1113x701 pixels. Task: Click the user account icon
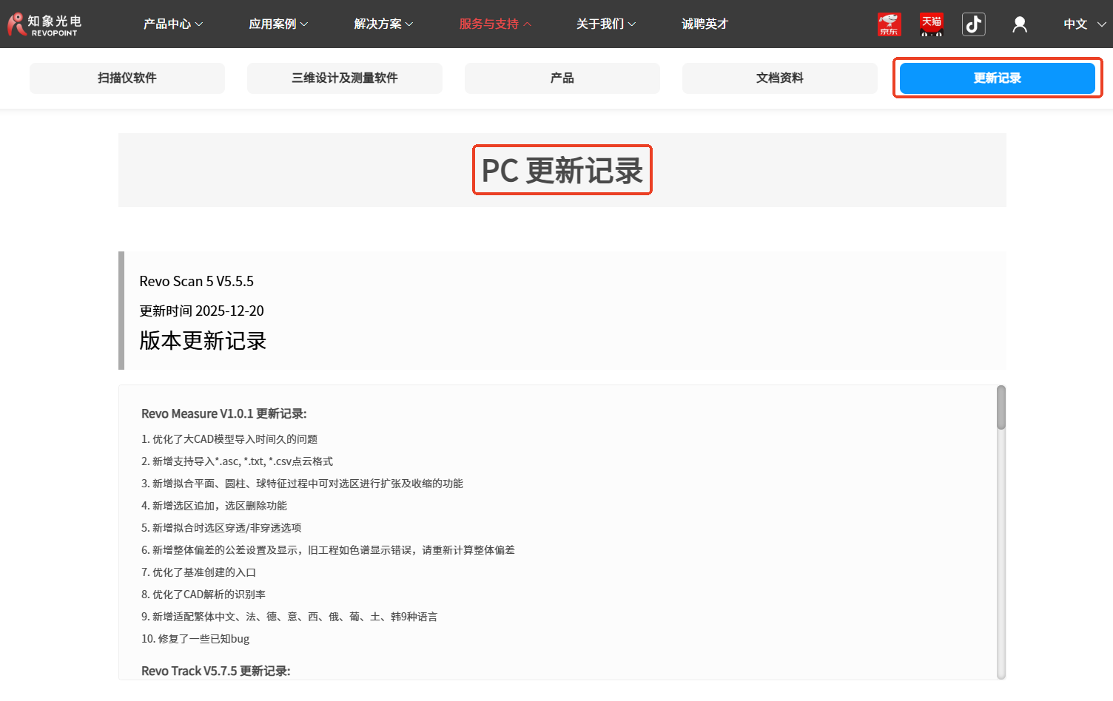coord(1020,24)
